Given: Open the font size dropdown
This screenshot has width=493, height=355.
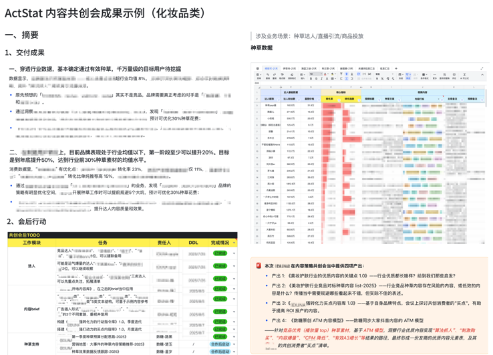Looking at the screenshot, I should pyautogui.click(x=316, y=74).
